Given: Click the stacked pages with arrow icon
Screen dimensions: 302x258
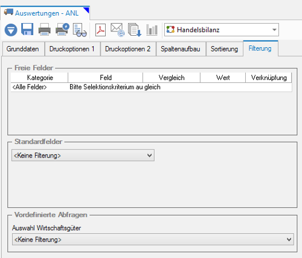Looking at the screenshot, I should tap(135, 30).
